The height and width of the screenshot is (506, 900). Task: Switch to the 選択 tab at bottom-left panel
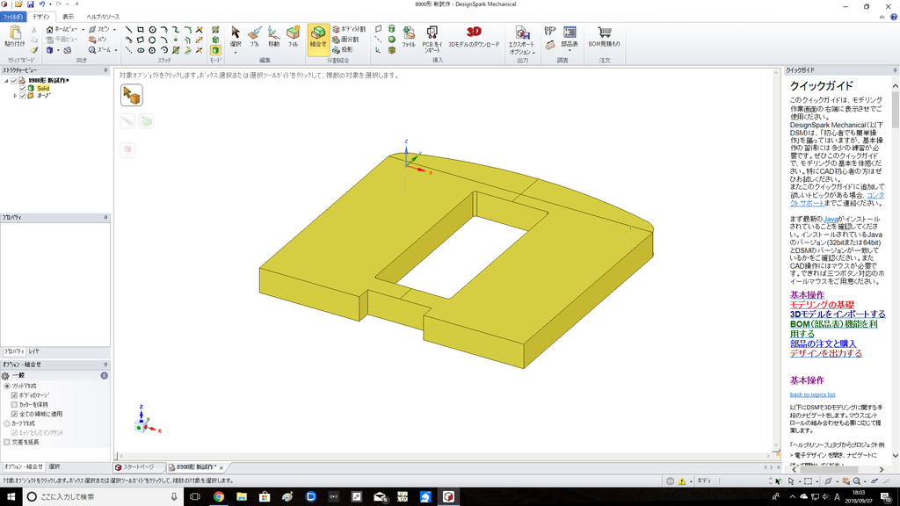pyautogui.click(x=54, y=467)
